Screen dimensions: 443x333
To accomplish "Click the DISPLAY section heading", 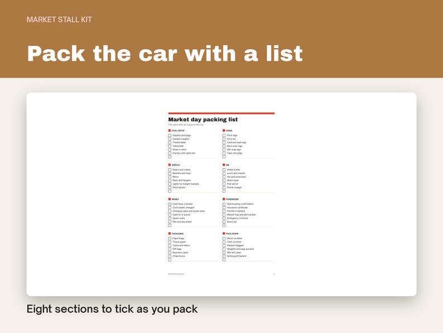I will coord(176,165).
